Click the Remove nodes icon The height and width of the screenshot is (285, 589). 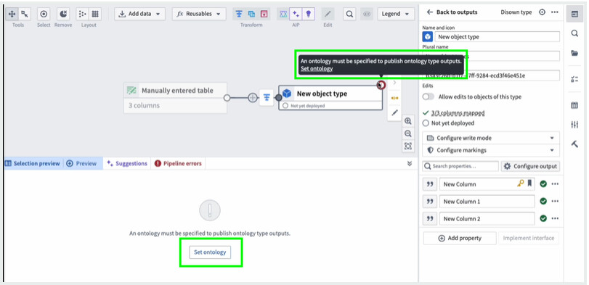point(63,14)
